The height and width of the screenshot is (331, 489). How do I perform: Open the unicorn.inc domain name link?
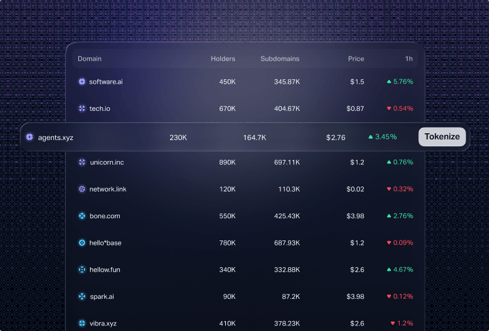(x=107, y=162)
